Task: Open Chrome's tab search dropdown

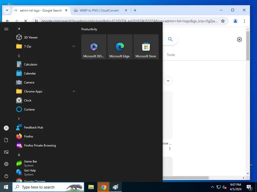Action: 7,10
